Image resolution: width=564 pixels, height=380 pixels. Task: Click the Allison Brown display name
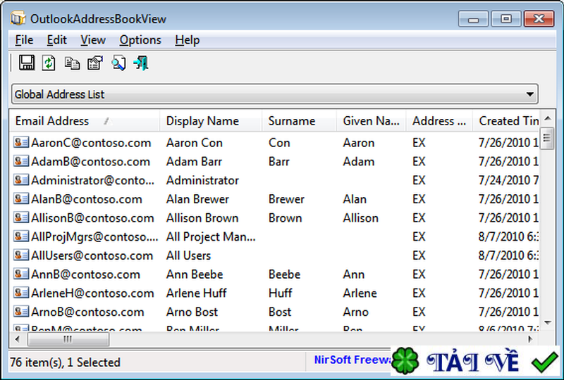point(202,217)
